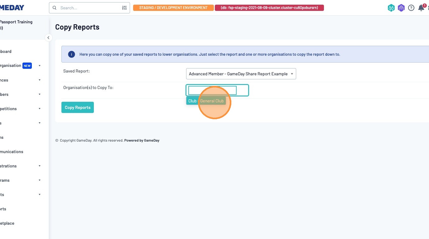Image resolution: width=429 pixels, height=239 pixels.
Task: Expand the Finances menu arrow
Action: [40, 80]
